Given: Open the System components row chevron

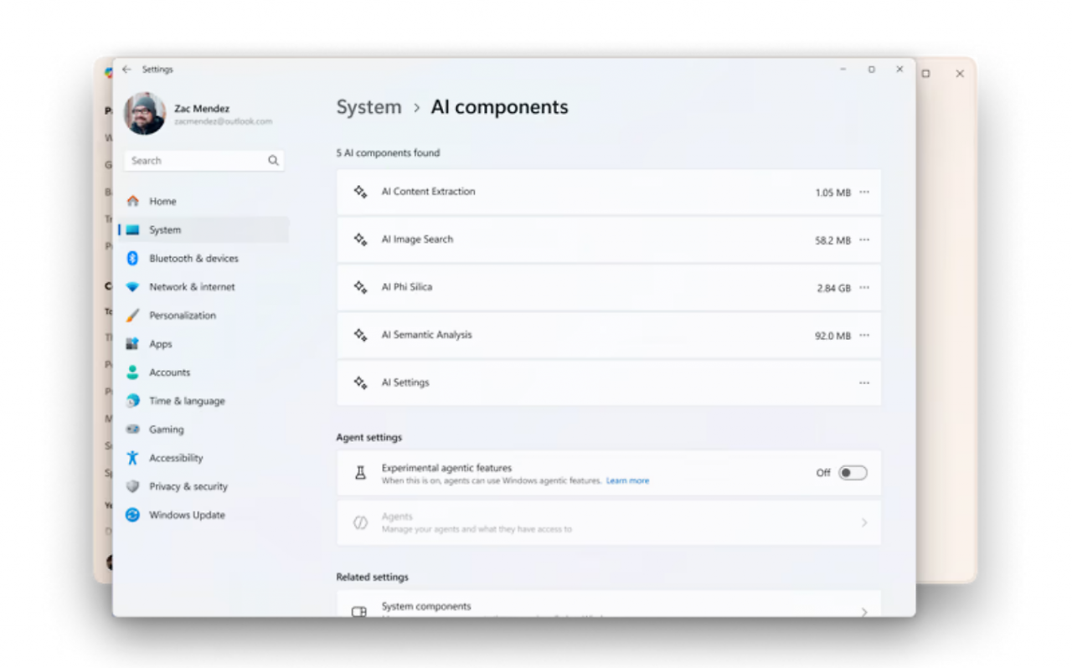Looking at the screenshot, I should click(864, 612).
